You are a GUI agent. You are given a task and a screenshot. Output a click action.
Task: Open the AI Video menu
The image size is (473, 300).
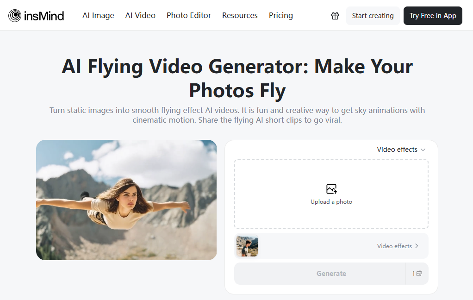(140, 15)
